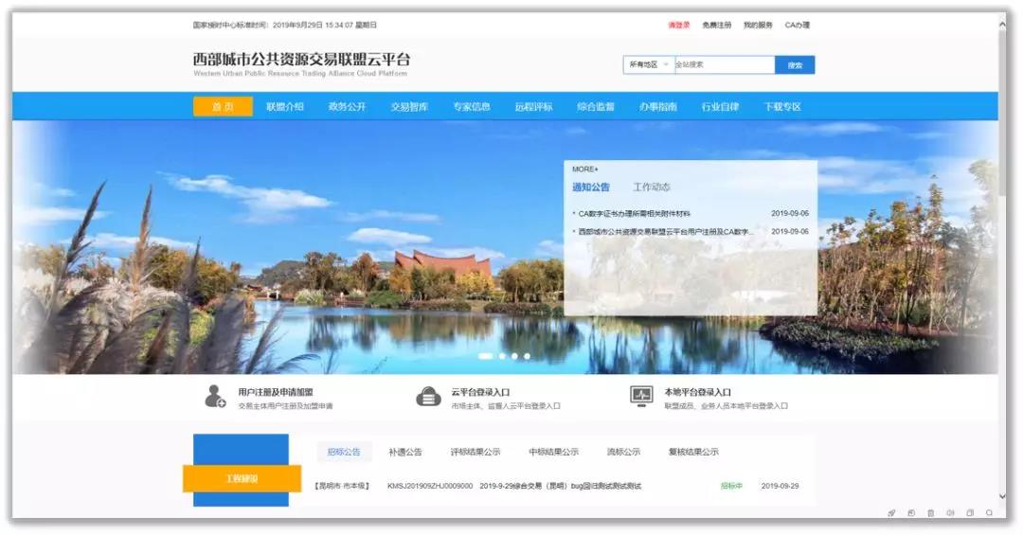Expand MORE+ in the notice panel

584,169
